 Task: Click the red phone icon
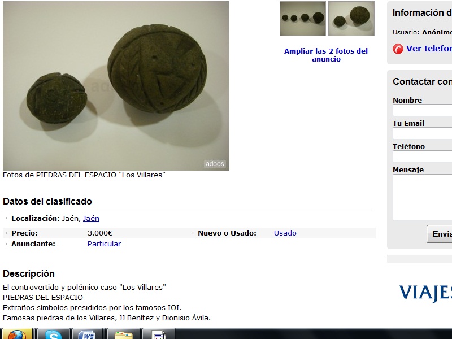click(x=398, y=49)
